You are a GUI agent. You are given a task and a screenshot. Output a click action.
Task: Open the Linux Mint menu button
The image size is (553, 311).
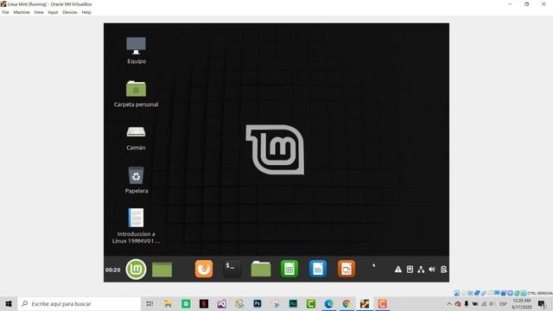[136, 269]
